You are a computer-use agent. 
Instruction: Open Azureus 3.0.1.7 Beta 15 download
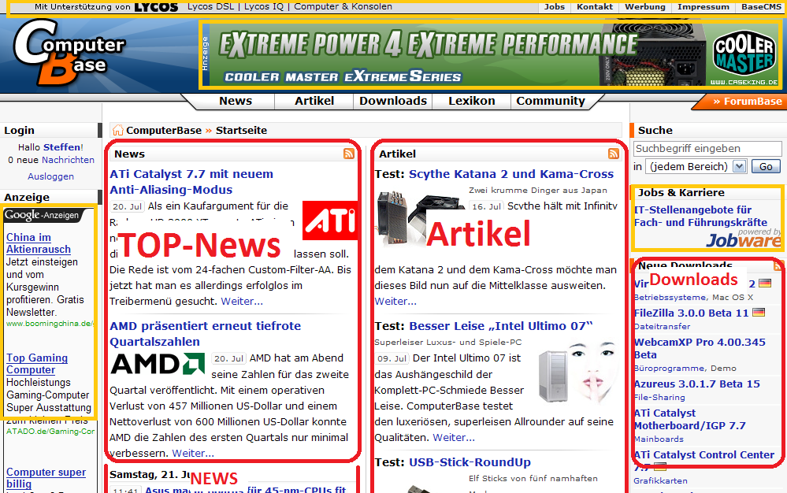point(697,384)
